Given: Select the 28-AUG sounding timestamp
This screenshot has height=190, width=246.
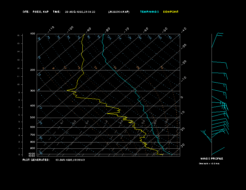Looking at the screenshot, I should pos(80,12).
